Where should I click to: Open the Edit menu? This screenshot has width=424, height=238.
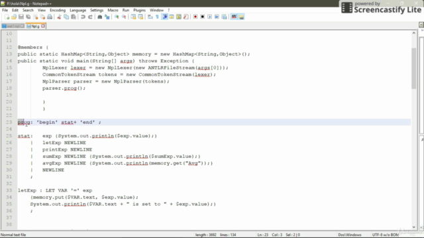pyautogui.click(x=15, y=11)
